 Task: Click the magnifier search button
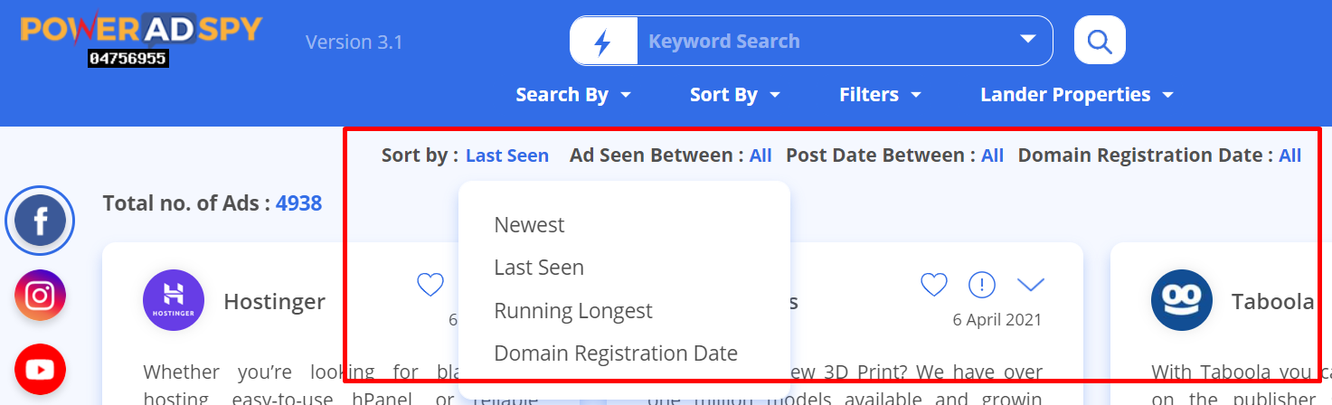coord(1099,41)
